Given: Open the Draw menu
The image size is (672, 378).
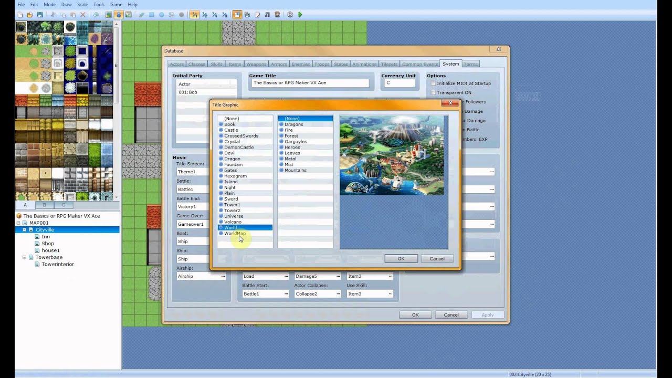Looking at the screenshot, I should click(66, 4).
